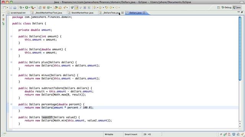
Task: Click the middle orange icon in left sidebar
Action: click(3, 19)
